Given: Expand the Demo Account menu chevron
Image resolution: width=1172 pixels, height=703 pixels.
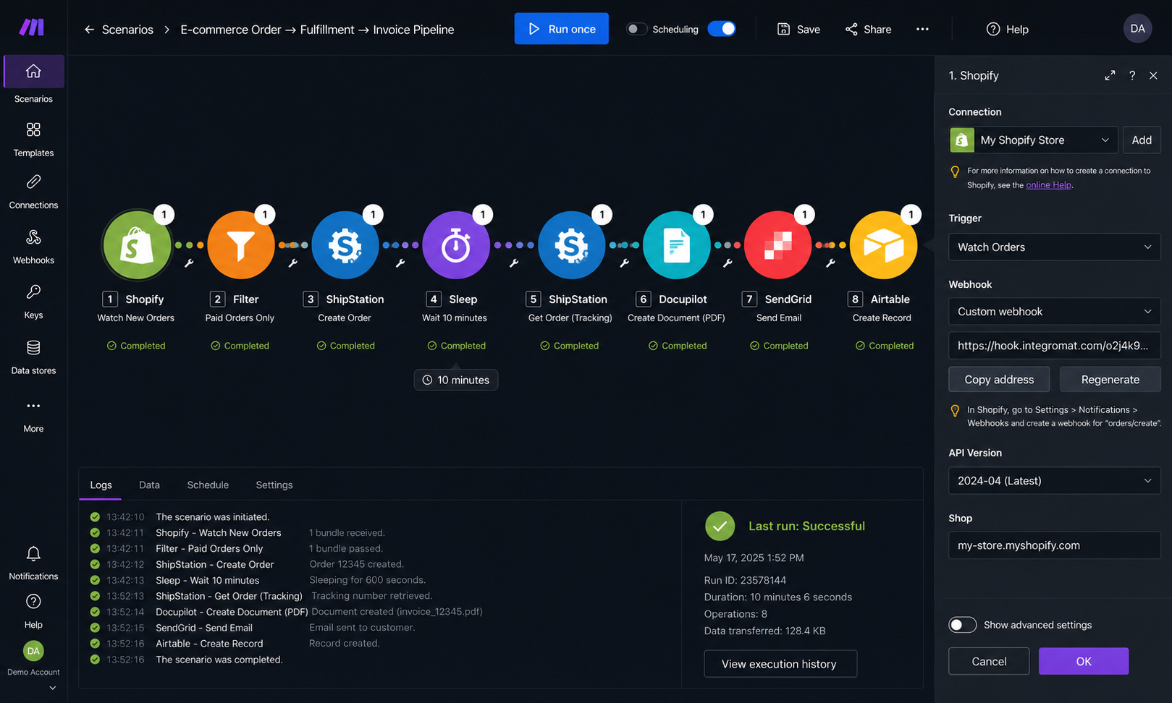Looking at the screenshot, I should pyautogui.click(x=52, y=688).
